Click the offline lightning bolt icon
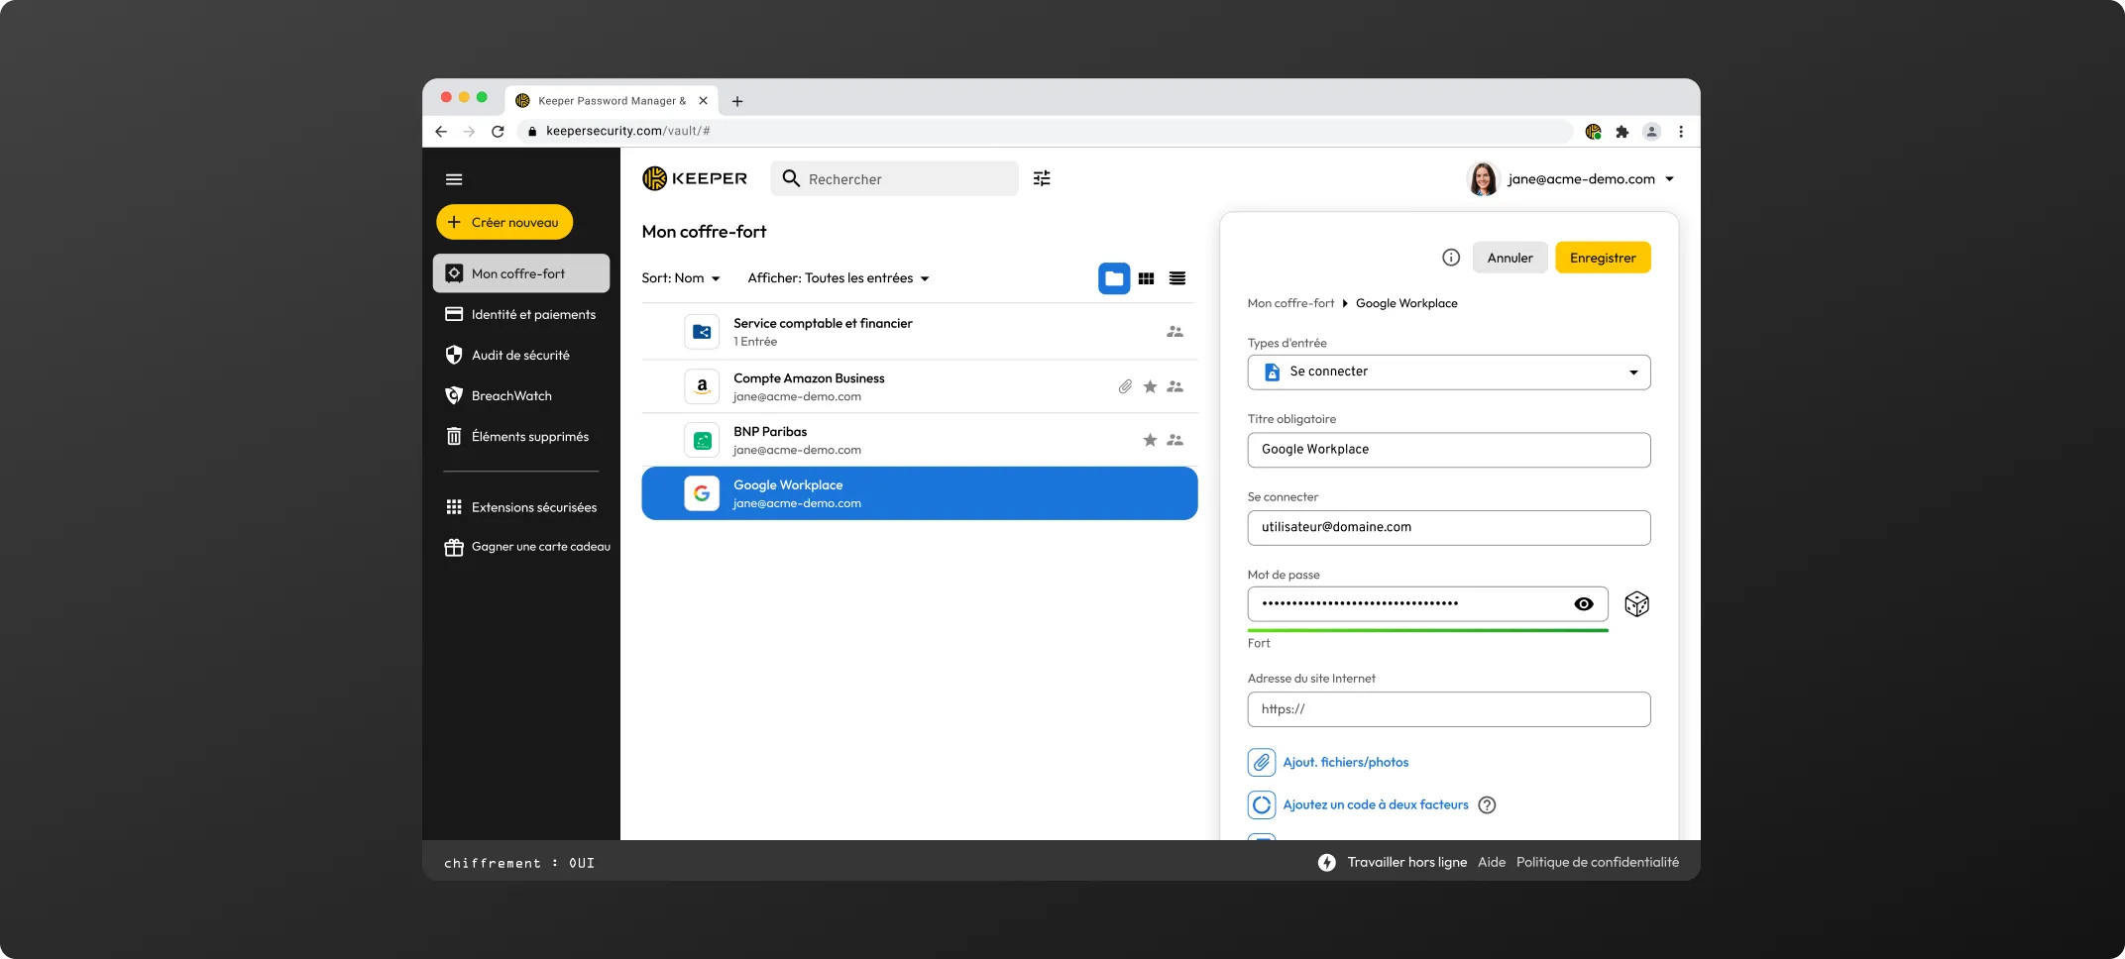Viewport: 2125px width, 959px height. 1327,862
